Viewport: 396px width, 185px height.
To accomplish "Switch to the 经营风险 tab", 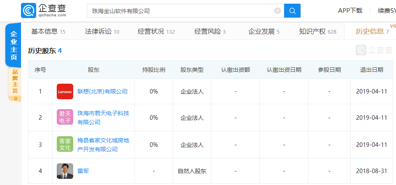I will point(210,32).
